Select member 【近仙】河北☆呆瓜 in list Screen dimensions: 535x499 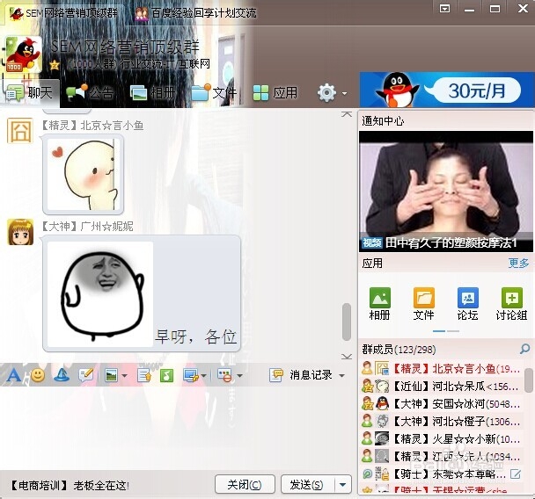coord(442,387)
